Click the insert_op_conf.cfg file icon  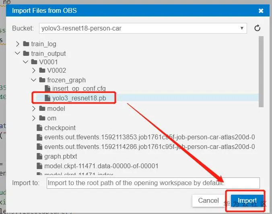click(47, 88)
